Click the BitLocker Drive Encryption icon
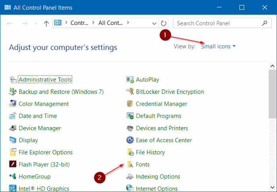 coord(130,91)
